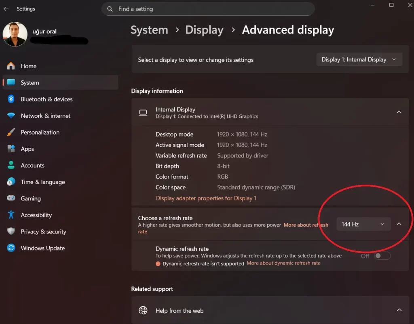Enable the Dynamic refresh rate toggle
414x324 pixels.
click(x=382, y=256)
